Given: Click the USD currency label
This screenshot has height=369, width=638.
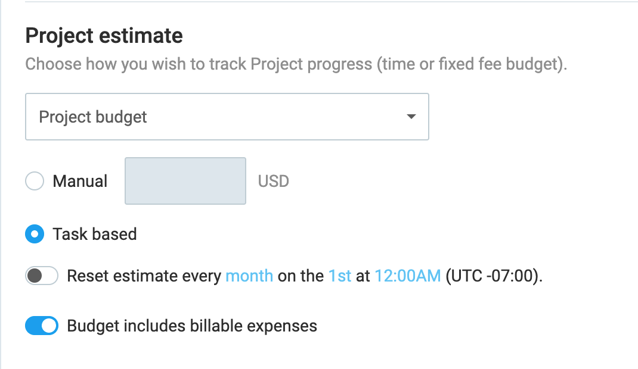Looking at the screenshot, I should (x=274, y=181).
